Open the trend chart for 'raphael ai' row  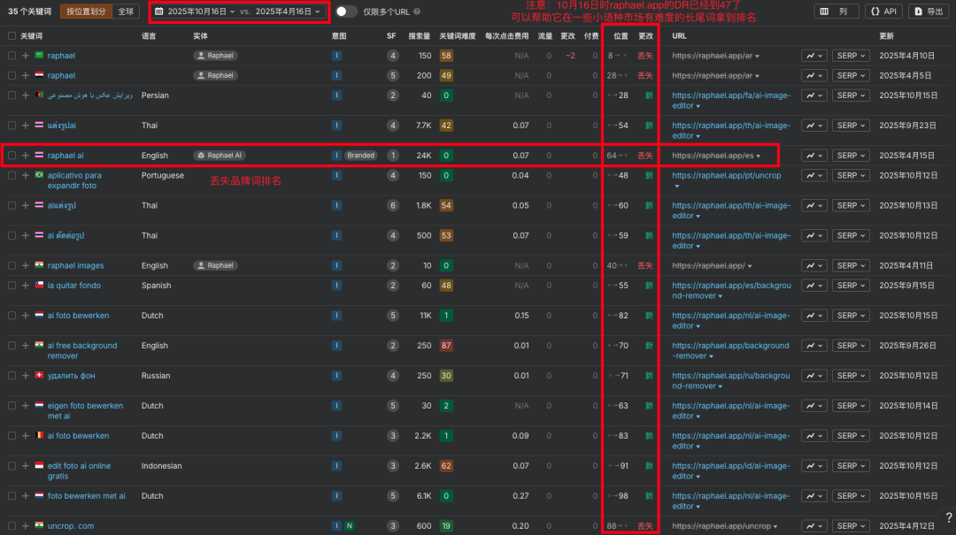tap(814, 156)
